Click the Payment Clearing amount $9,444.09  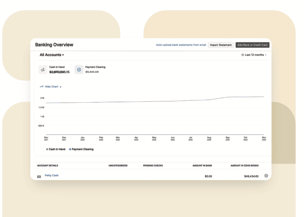pos(92,72)
